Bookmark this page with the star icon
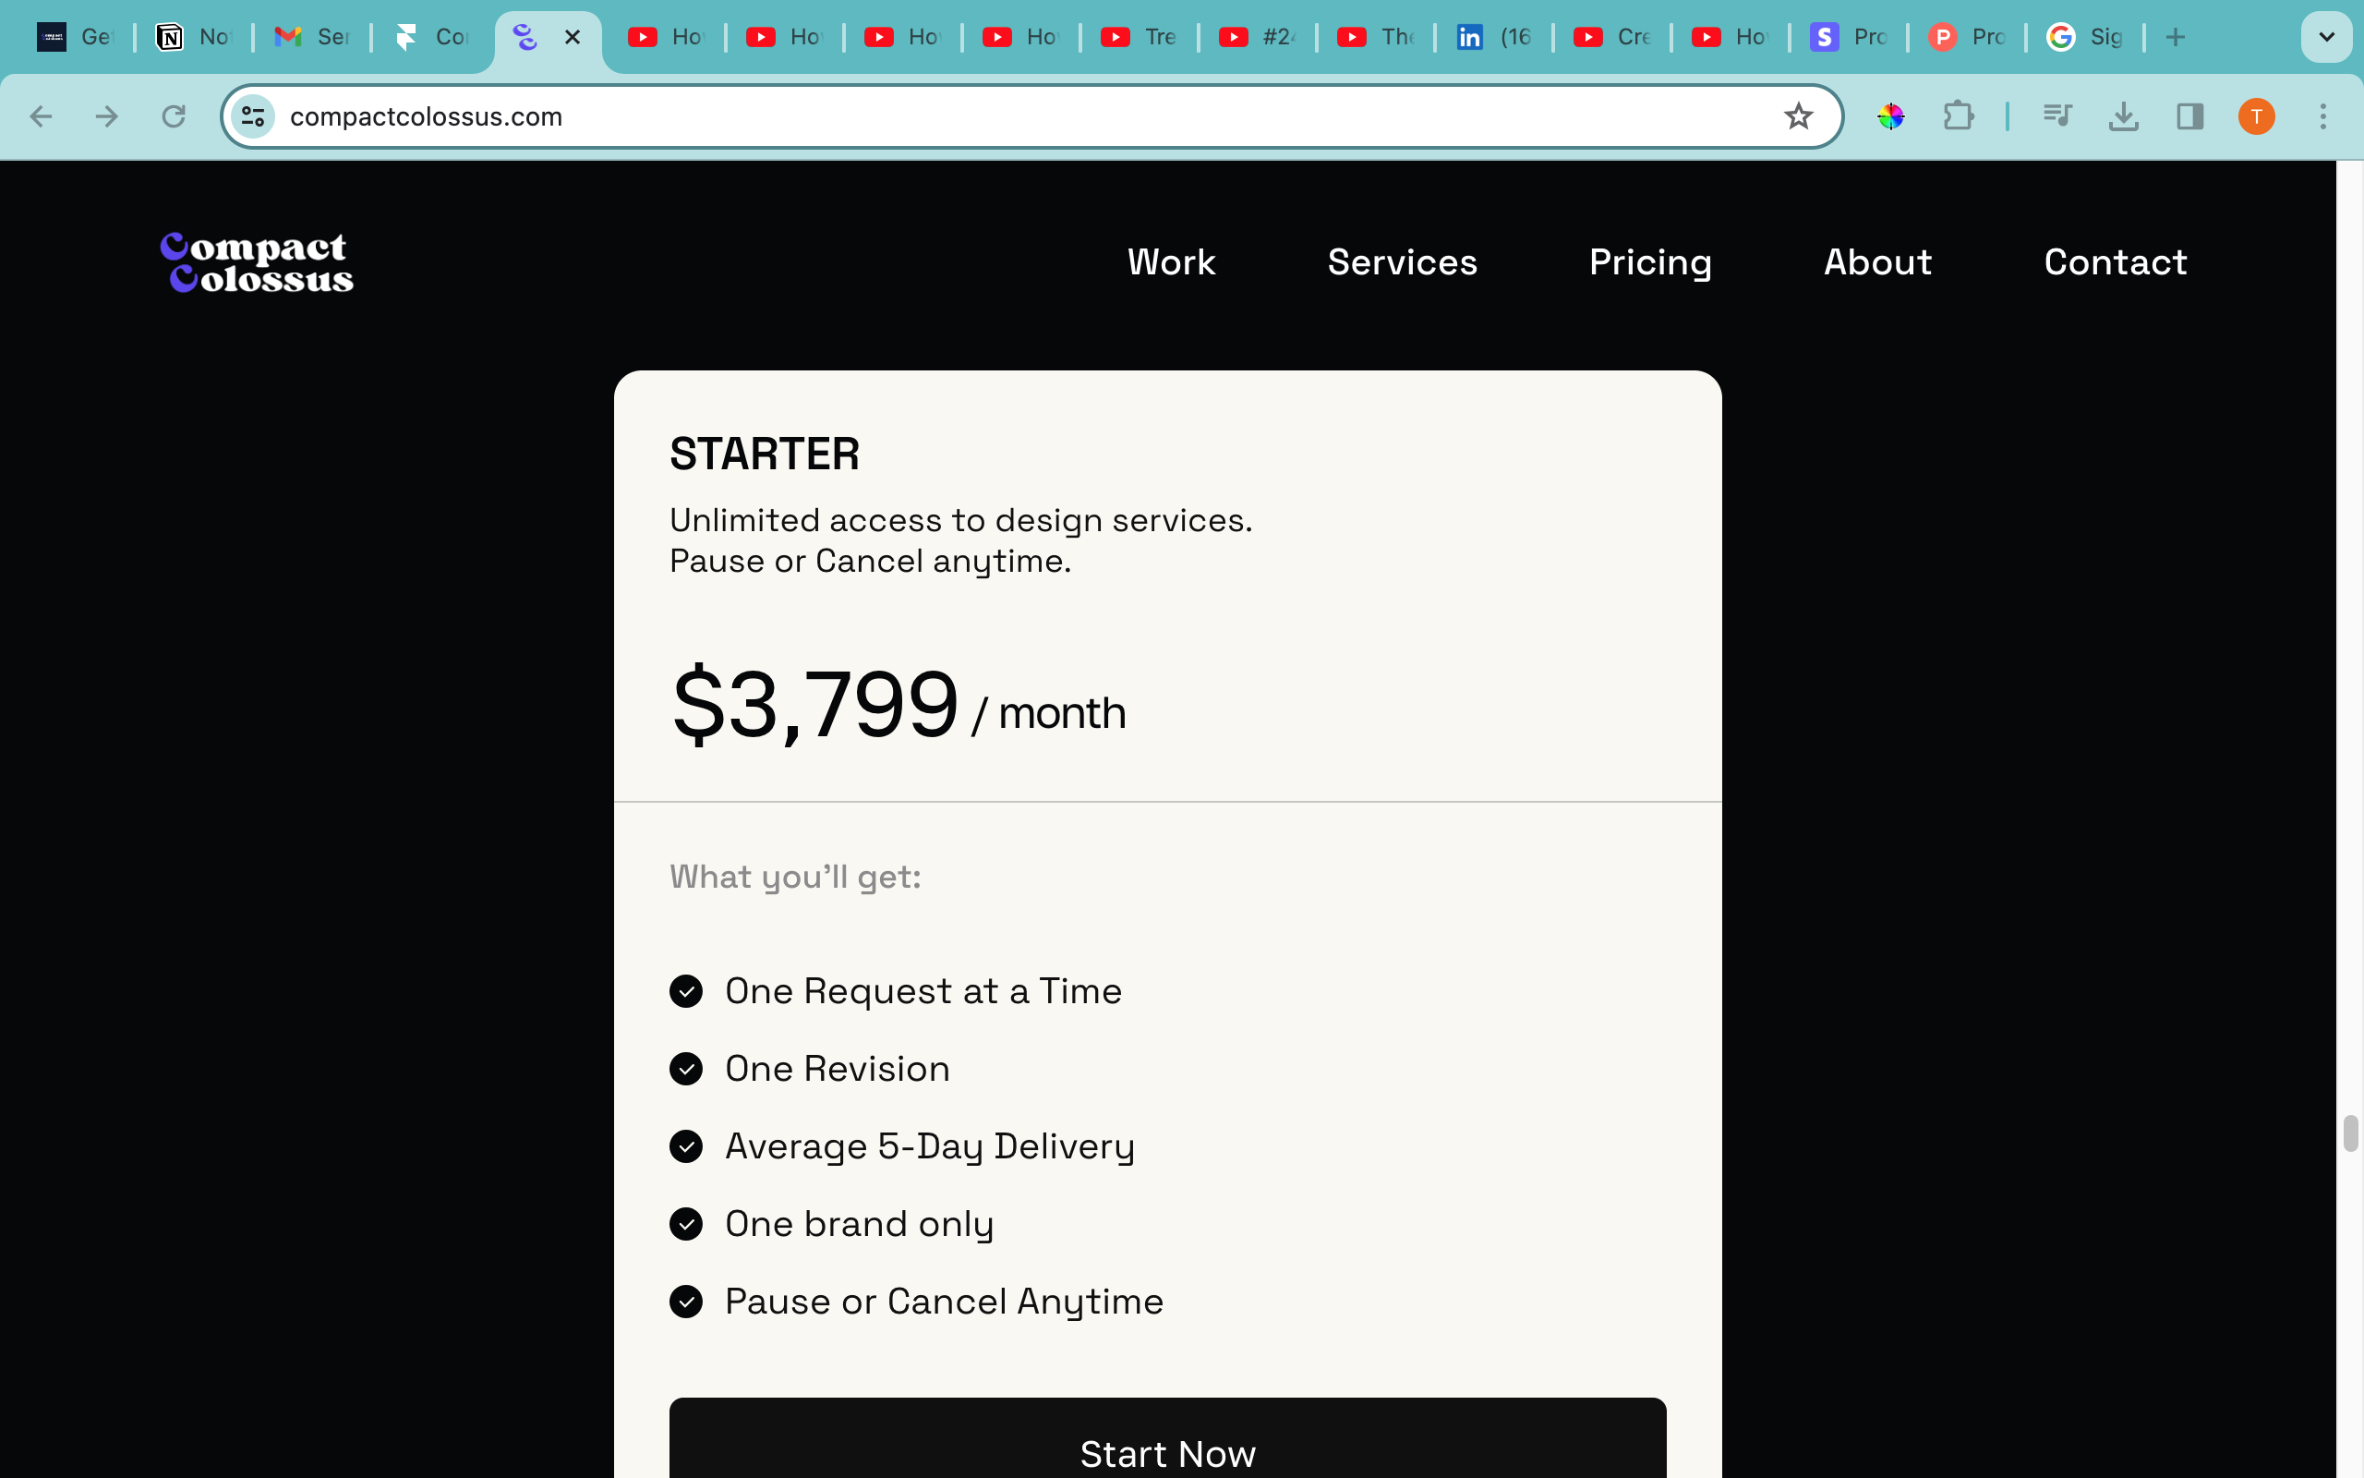2364x1478 pixels. (1797, 116)
